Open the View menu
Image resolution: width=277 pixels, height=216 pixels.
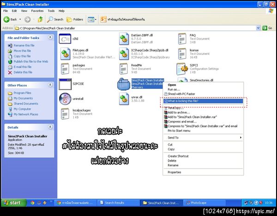pyautogui.click(x=24, y=11)
